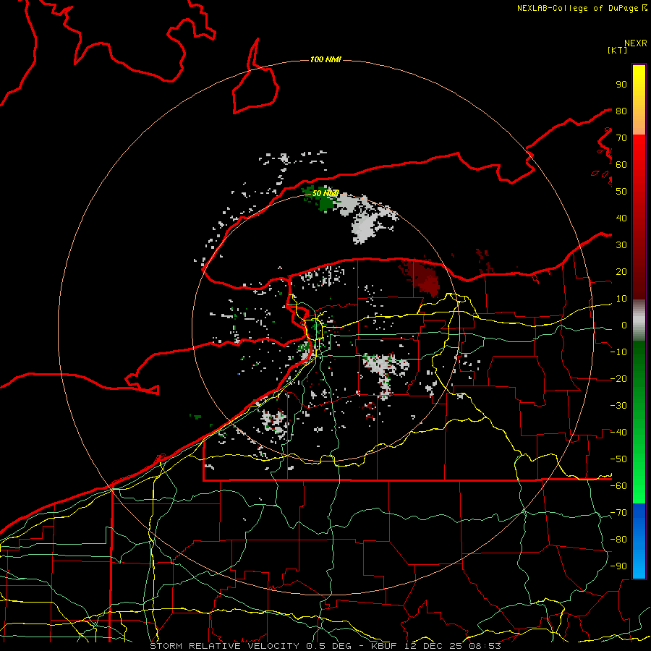Image resolution: width=651 pixels, height=651 pixels.
Task: Pick the light blue bottom segment of the color bar
Action: pos(639,563)
